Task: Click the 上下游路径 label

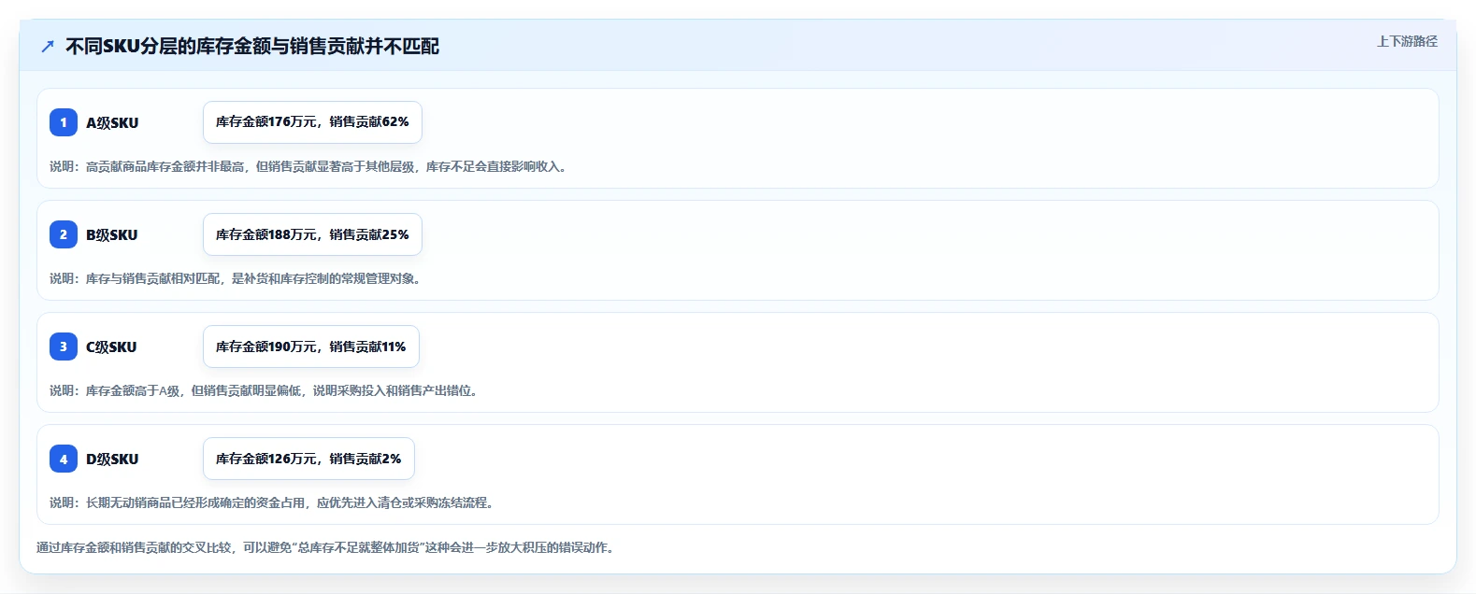Action: (1407, 41)
